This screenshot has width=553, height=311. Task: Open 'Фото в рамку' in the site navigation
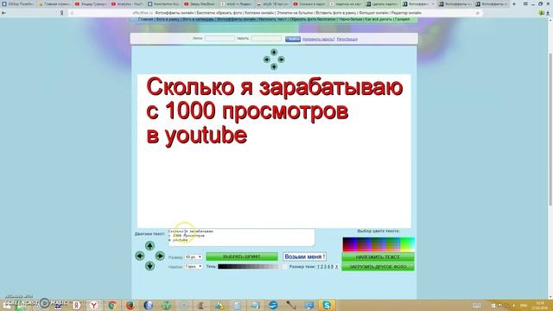168,19
